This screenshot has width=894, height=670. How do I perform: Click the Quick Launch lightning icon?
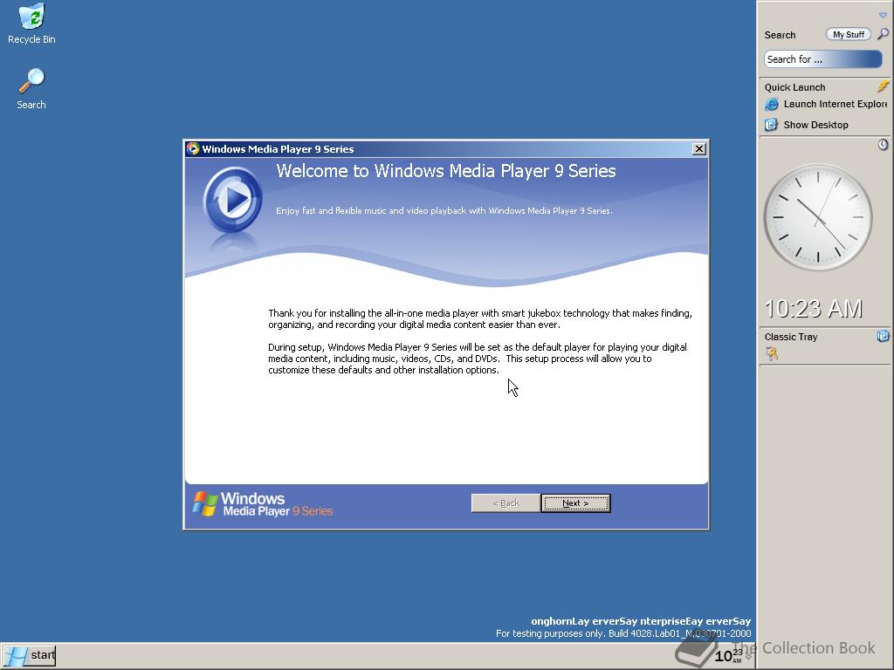tap(883, 86)
